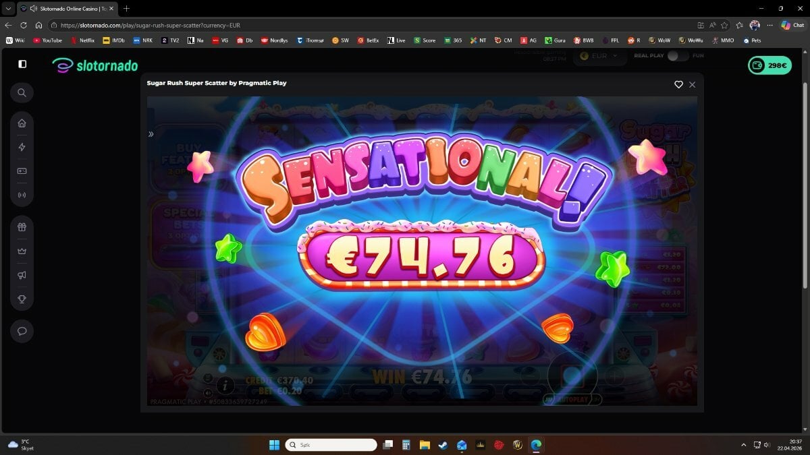Click the slotornado logo link
The image size is (810, 455).
[95, 65]
